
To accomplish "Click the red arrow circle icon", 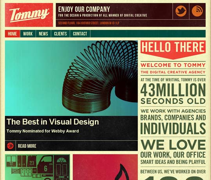I will click(10, 146).
